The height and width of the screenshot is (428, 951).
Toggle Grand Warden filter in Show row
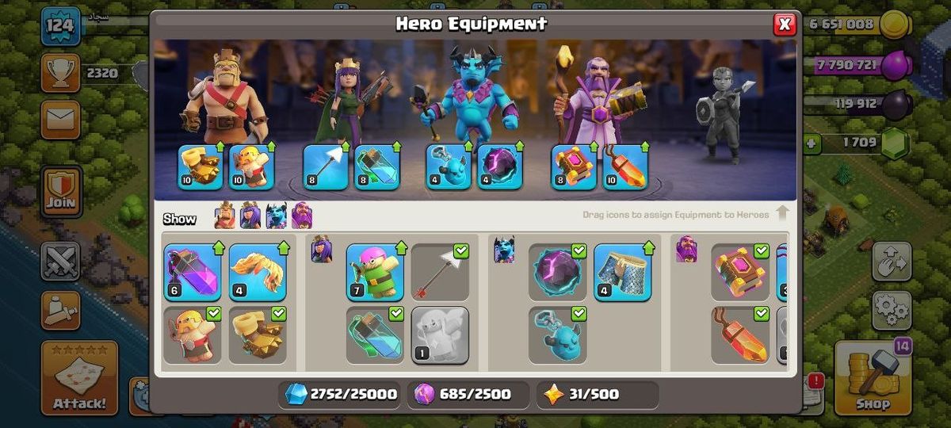[302, 216]
